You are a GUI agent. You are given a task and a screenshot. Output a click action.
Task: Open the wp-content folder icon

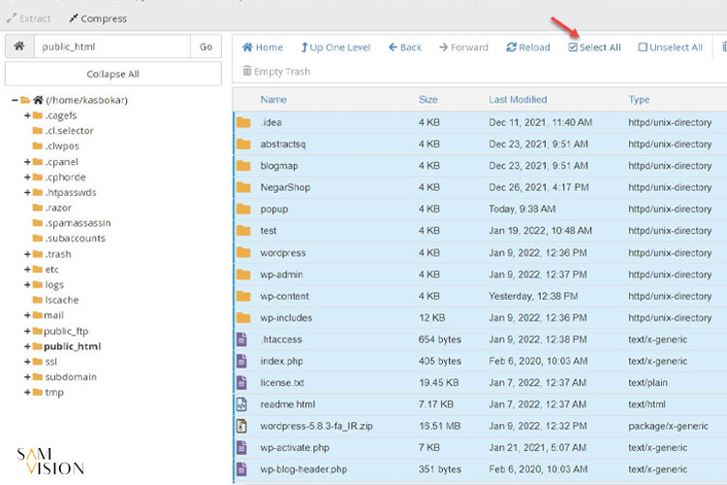243,296
